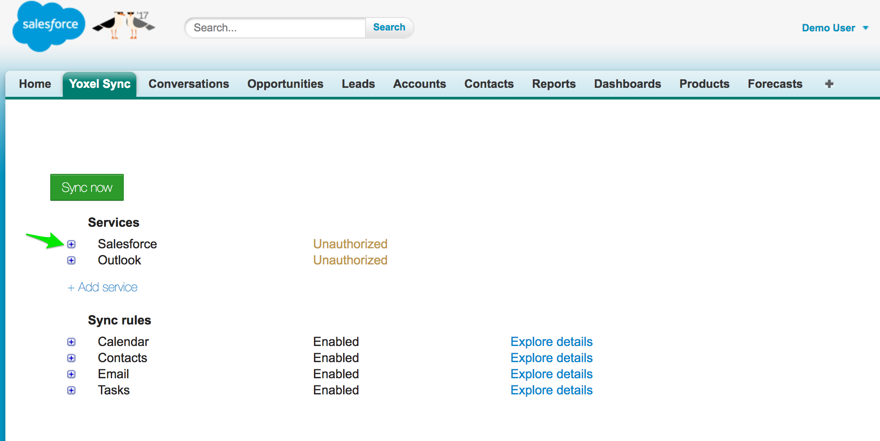Click the Email rule name
Viewport: 880px width, 441px height.
tap(113, 374)
